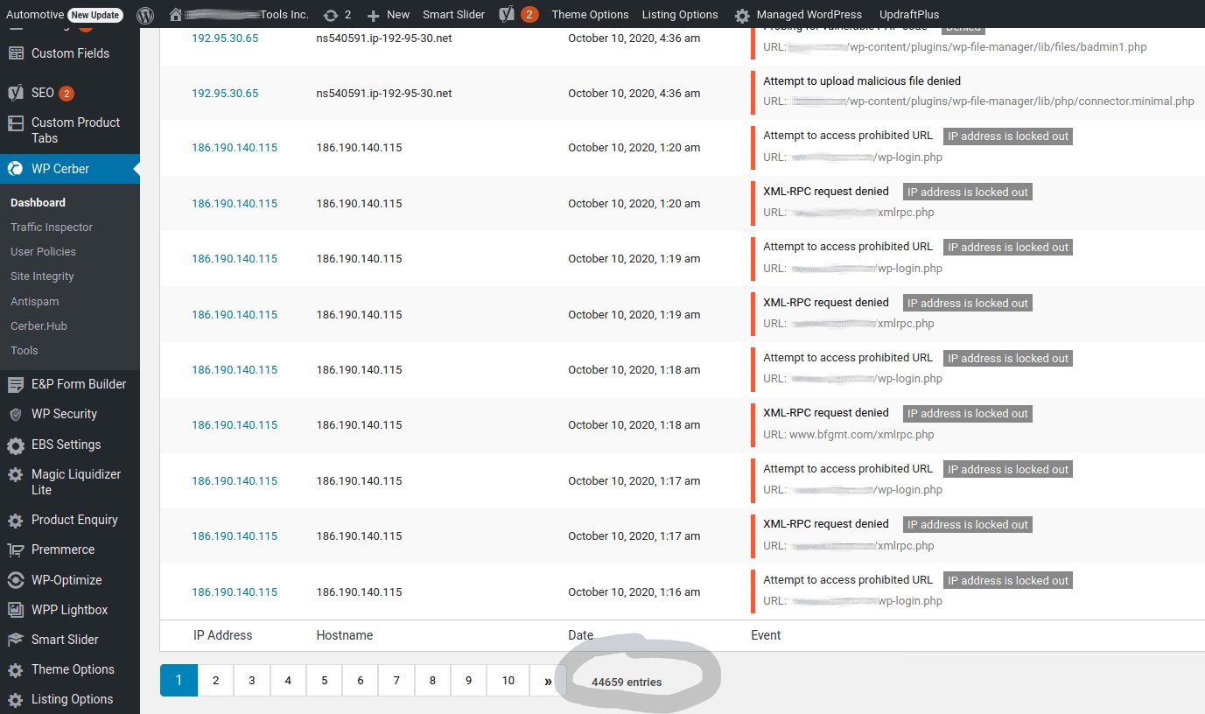Click the IP link 192.95.30.65
The height and width of the screenshot is (714, 1205).
pos(225,38)
